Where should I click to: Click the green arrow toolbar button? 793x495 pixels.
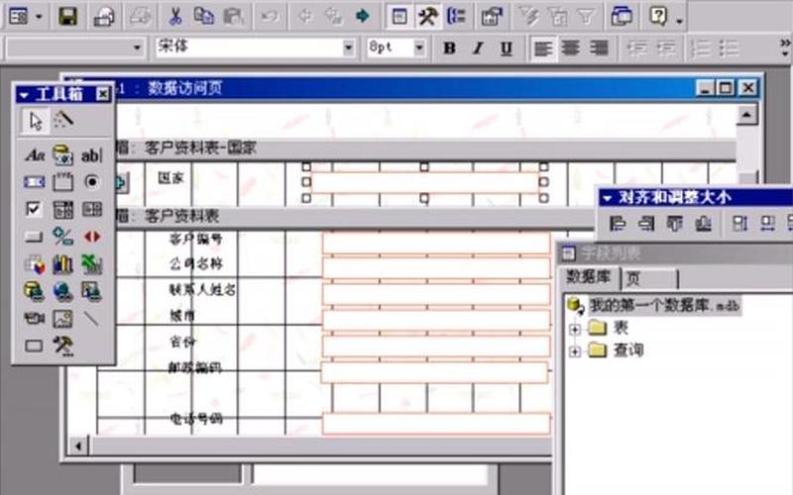(x=362, y=16)
